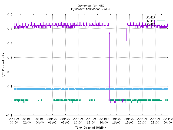Click the final x-axis tick '201110 00:00'
The width and height of the screenshot is (173, 130).
pyautogui.click(x=168, y=121)
